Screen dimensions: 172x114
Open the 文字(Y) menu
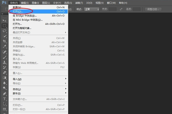tap(57, 3)
